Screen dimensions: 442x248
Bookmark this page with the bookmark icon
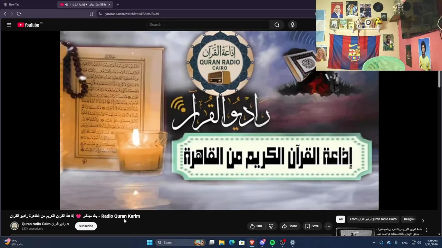click(x=91, y=14)
